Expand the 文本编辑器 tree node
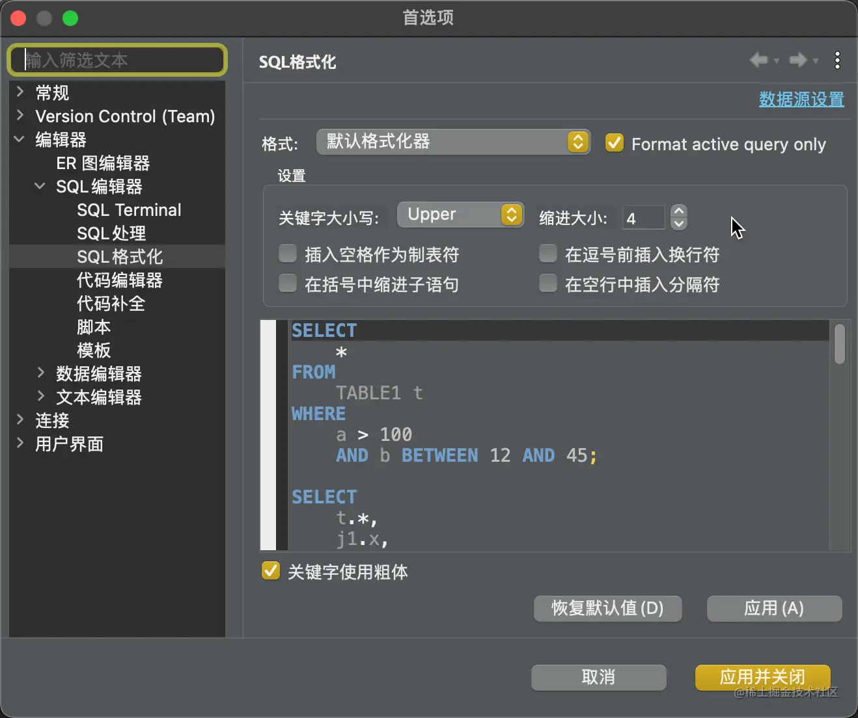This screenshot has height=718, width=858. [40, 396]
